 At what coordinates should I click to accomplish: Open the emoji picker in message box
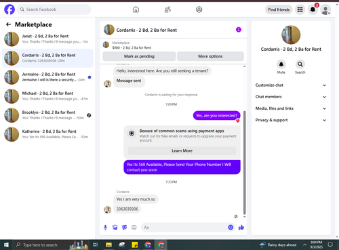point(231,228)
